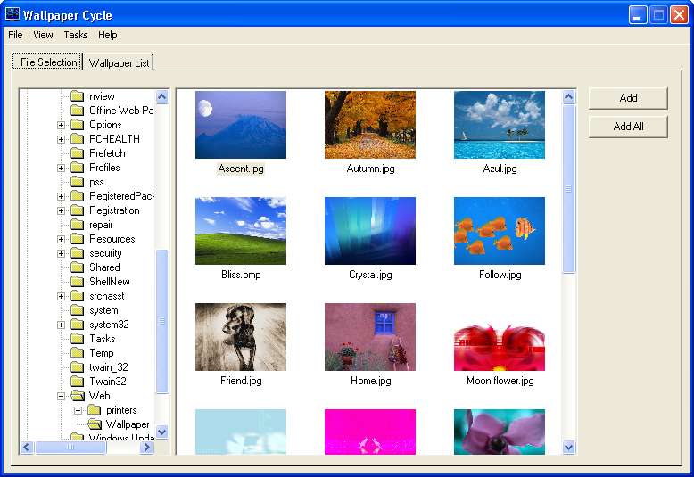Click the folder tree horizontal scroll right arrow
This screenshot has width=694, height=477.
[147, 447]
